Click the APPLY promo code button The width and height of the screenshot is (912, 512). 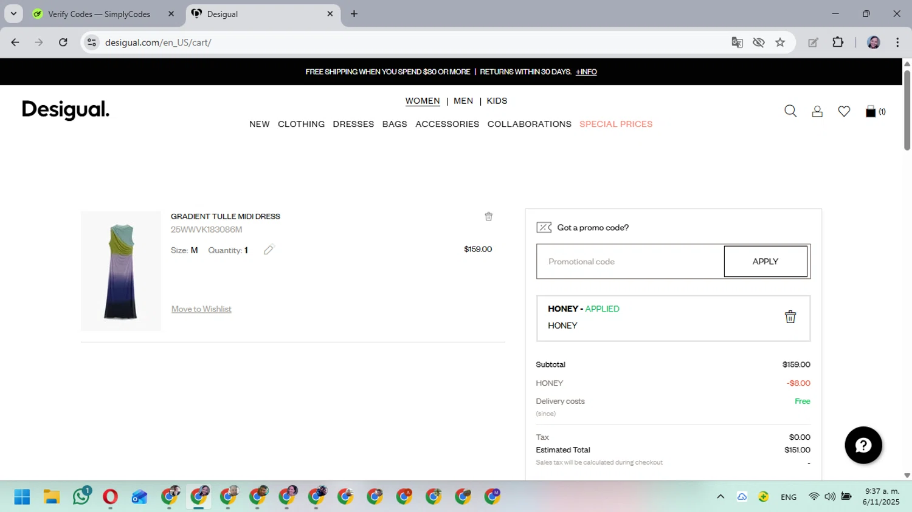(765, 261)
